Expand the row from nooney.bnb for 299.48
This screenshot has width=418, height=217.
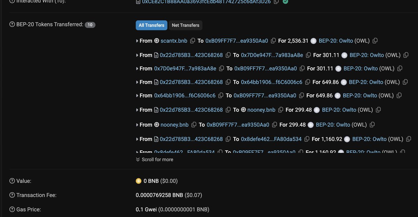click(x=137, y=125)
